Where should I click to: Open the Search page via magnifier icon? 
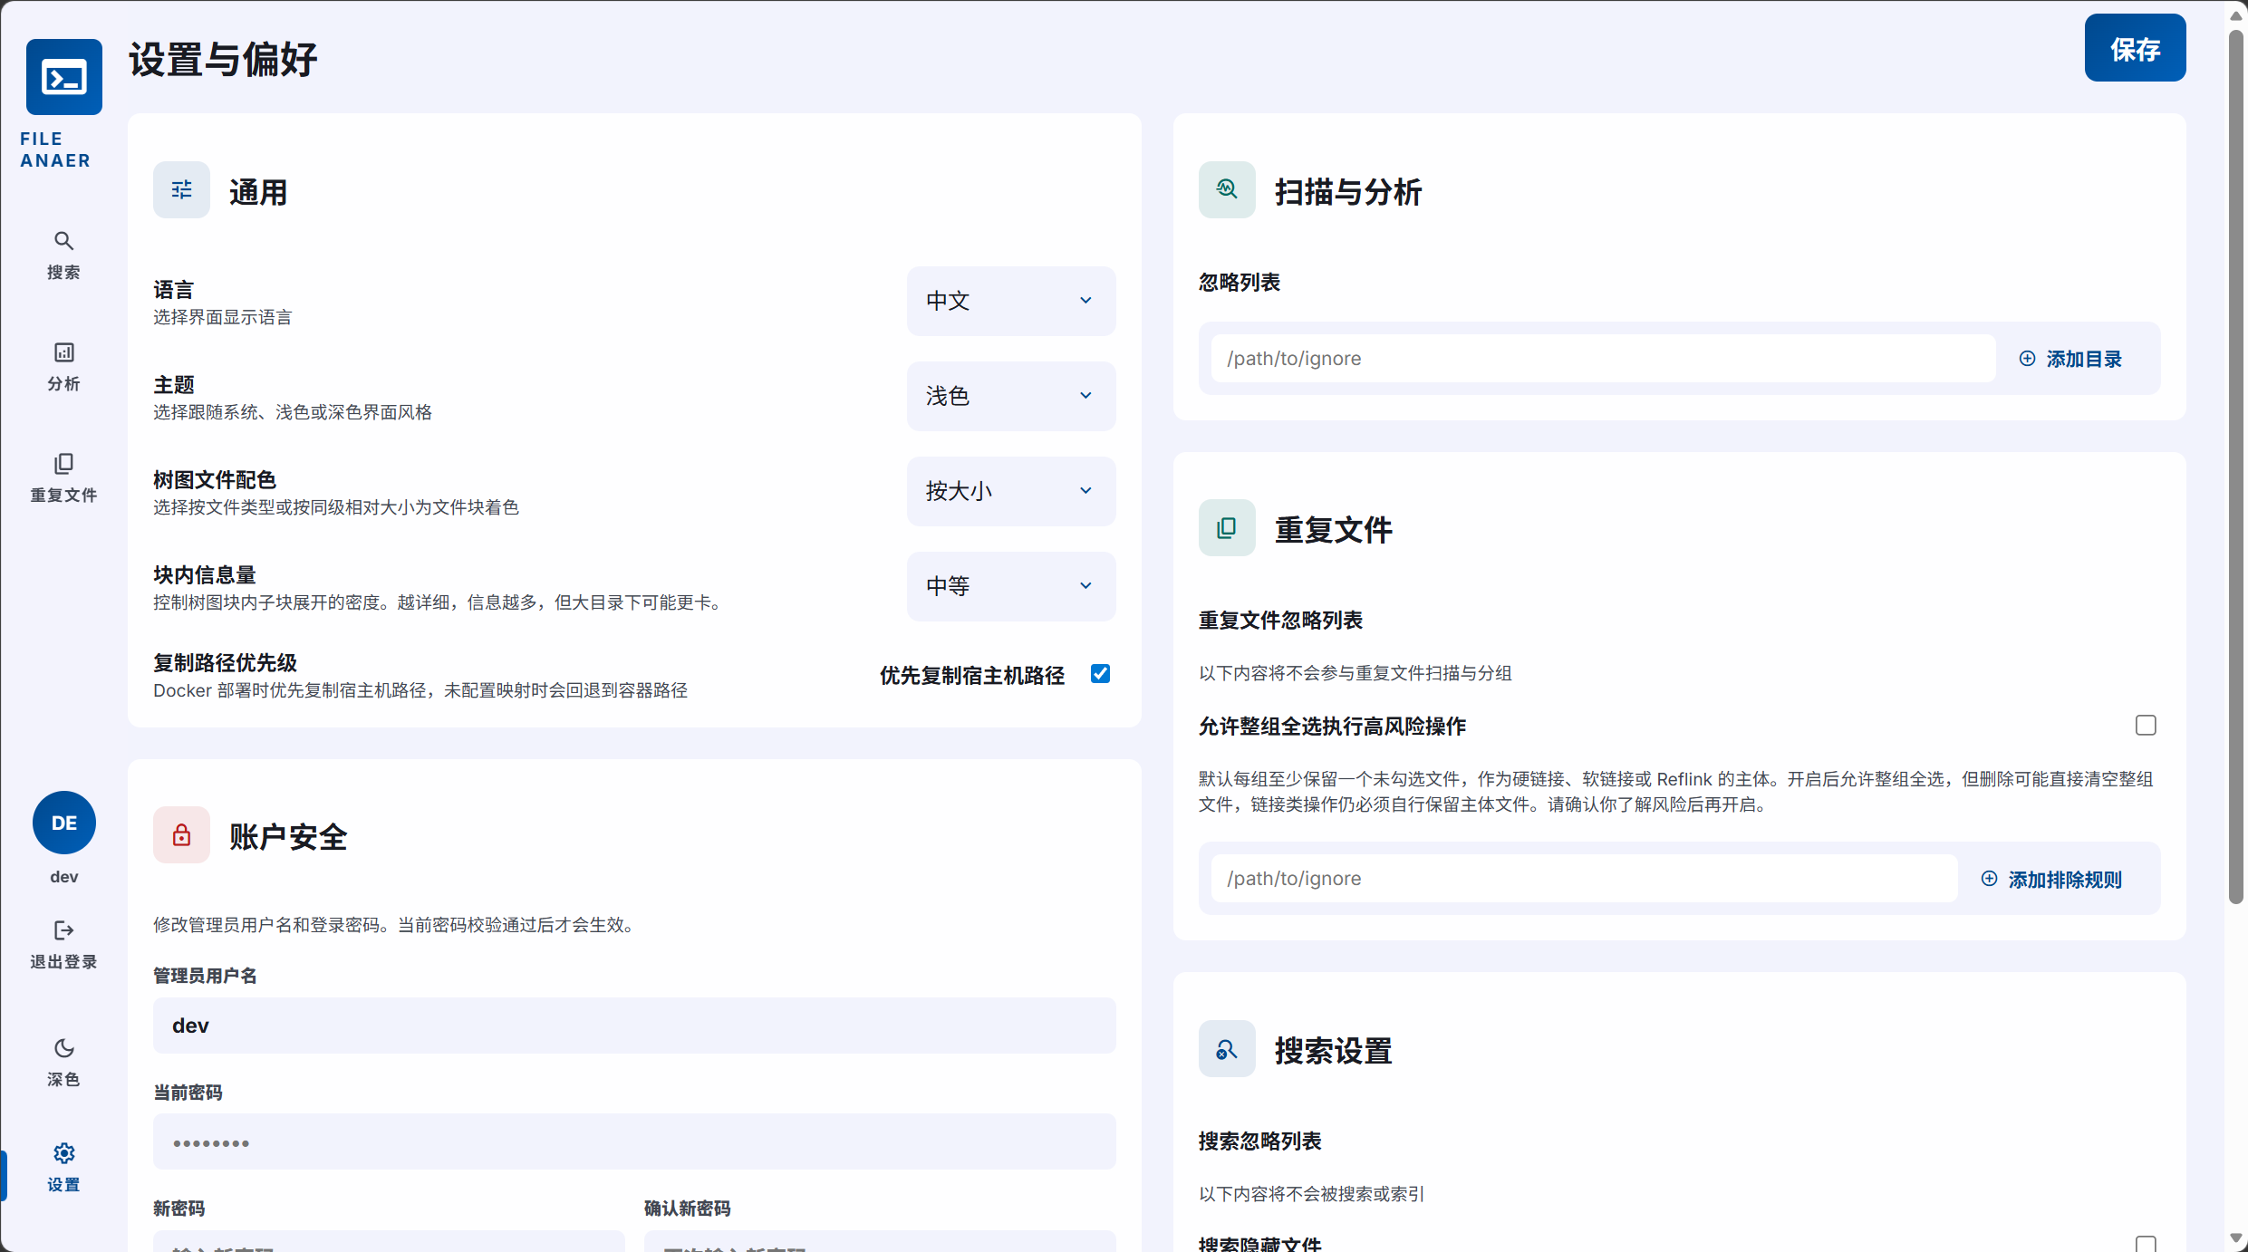pyautogui.click(x=63, y=241)
